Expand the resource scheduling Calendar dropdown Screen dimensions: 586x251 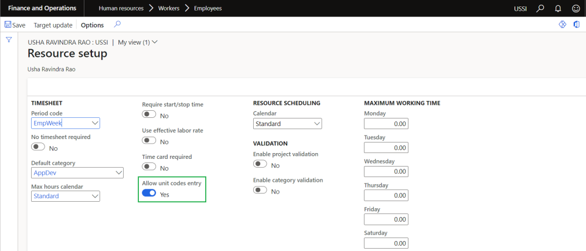[x=317, y=124]
